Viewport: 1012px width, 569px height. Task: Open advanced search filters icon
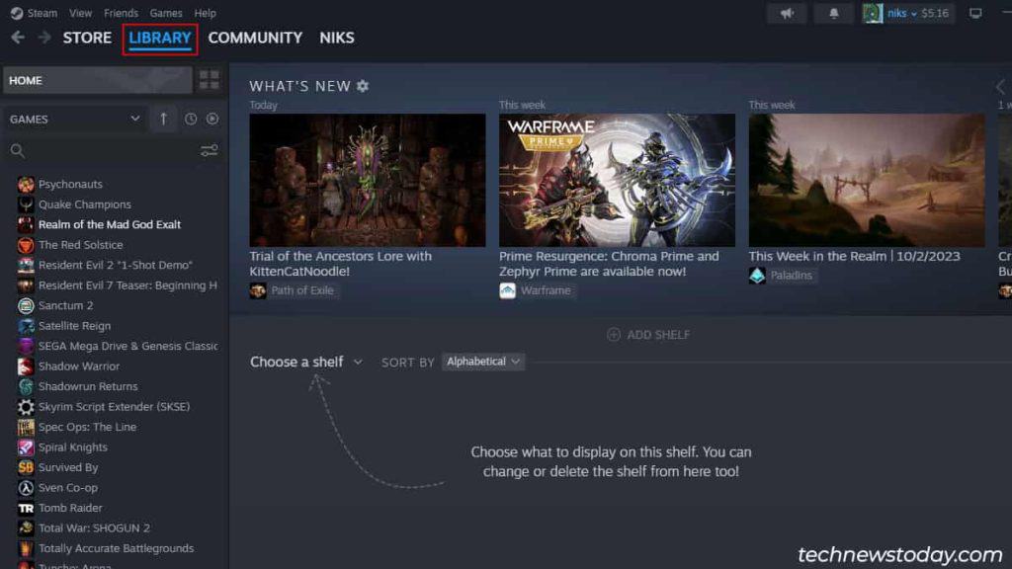(x=209, y=150)
